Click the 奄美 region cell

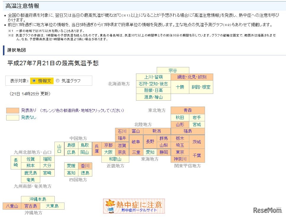[30, 180]
